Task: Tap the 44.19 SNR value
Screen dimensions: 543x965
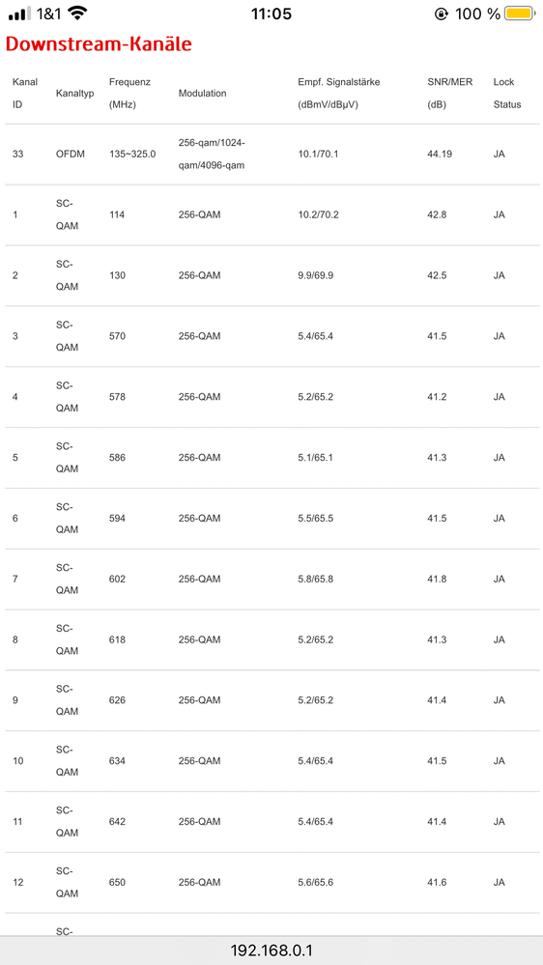Action: [x=440, y=154]
